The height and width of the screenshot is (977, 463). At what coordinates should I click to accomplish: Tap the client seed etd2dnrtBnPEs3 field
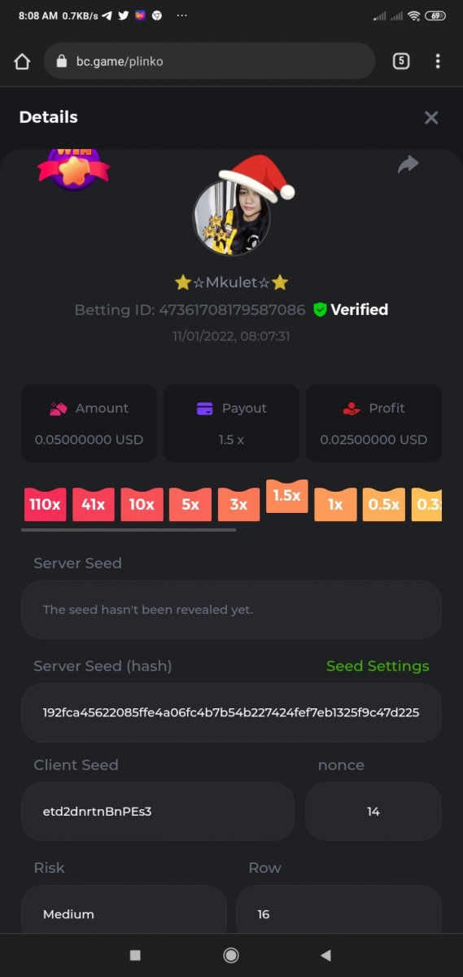(157, 812)
